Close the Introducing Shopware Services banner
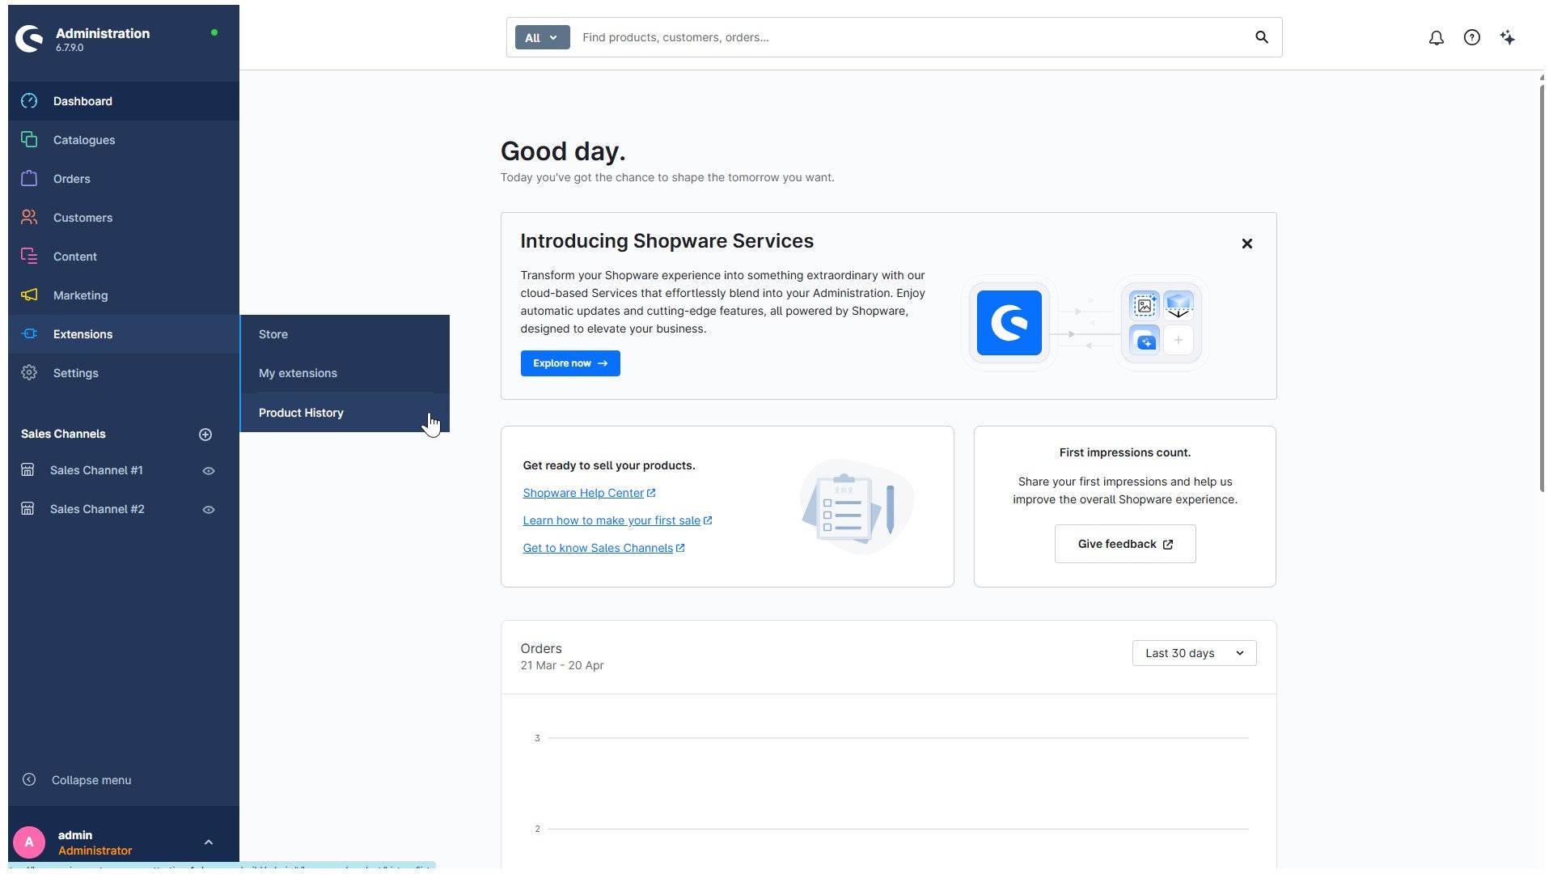1553x874 pixels. coord(1247,244)
